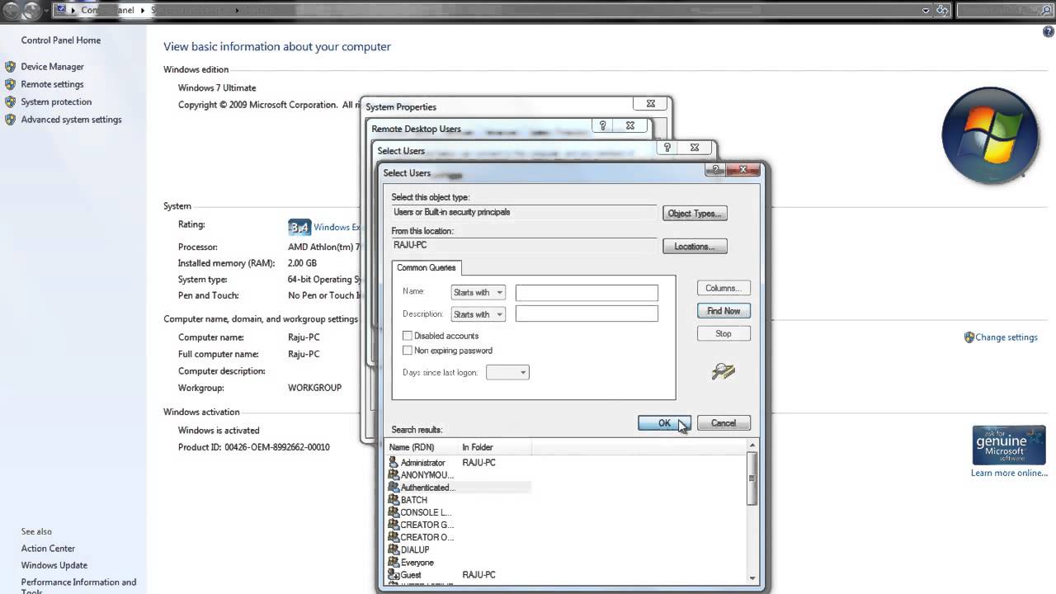This screenshot has width=1056, height=594.
Task: Click the help button on Remote Desktop Users dialog
Action: [603, 126]
